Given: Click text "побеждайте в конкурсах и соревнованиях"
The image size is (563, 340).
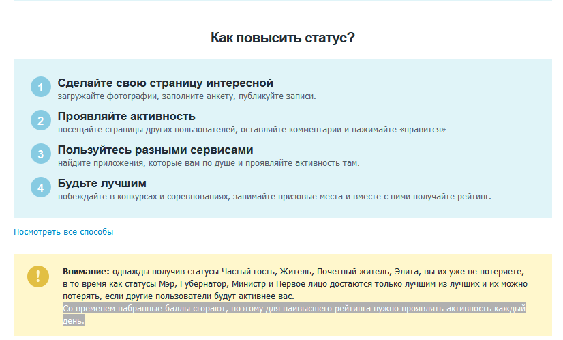Looking at the screenshot, I should pos(143,197).
